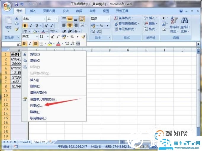Undo the last action in quick access toolbar
This screenshot has height=151, width=202.
tap(22, 4)
